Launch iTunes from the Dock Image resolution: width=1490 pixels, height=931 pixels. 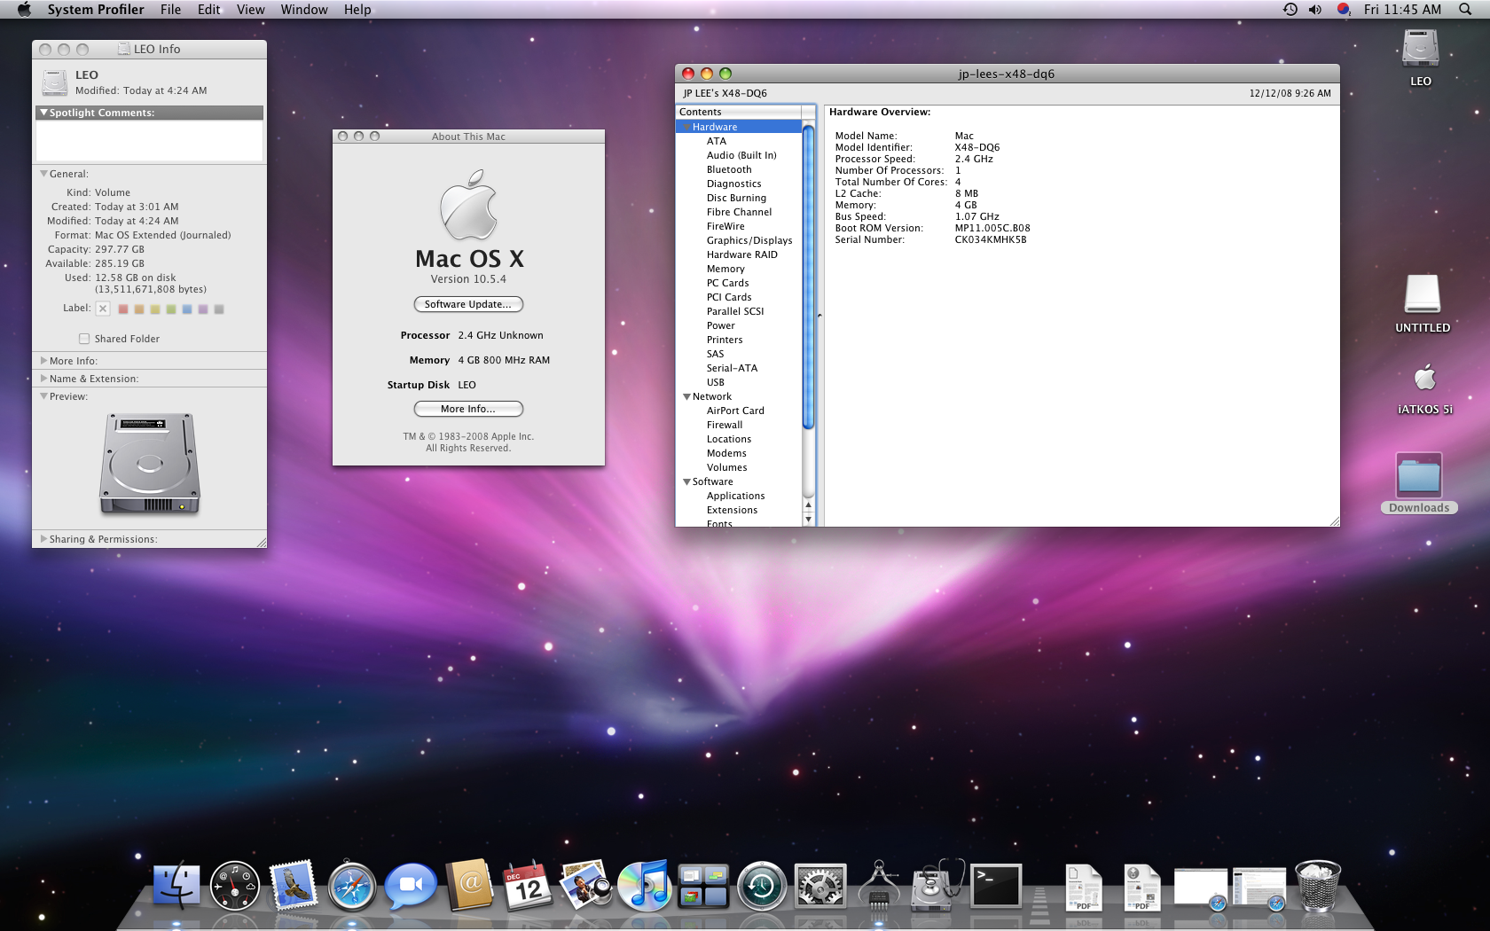pyautogui.click(x=645, y=886)
